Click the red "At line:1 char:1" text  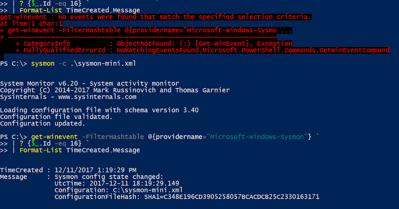pyautogui.click(x=31, y=24)
